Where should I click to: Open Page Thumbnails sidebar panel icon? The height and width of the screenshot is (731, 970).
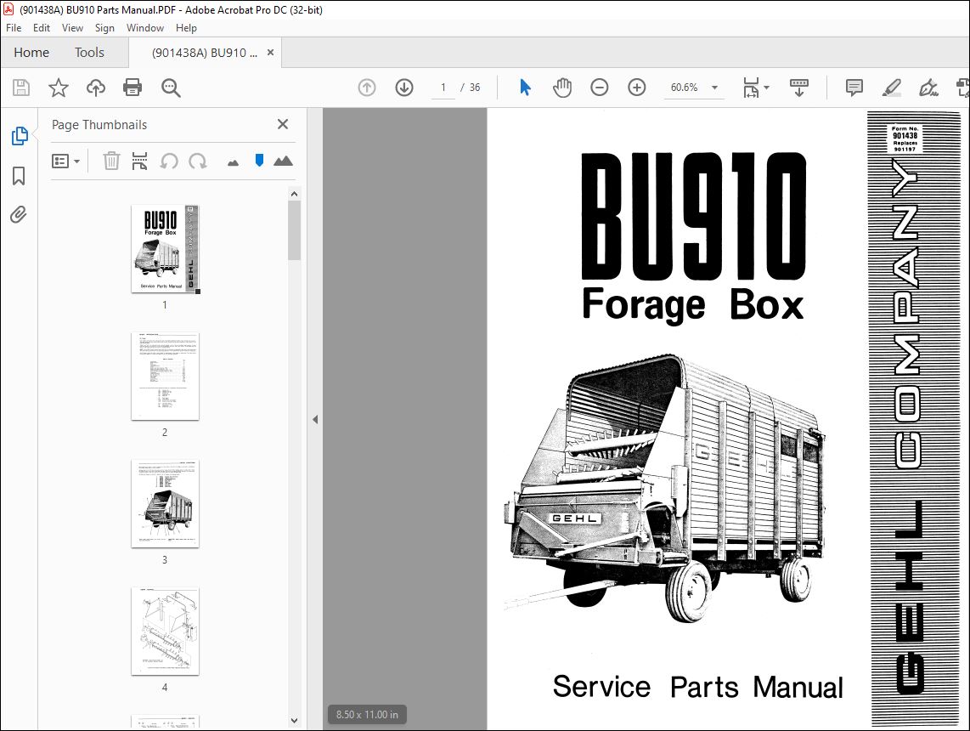point(20,135)
